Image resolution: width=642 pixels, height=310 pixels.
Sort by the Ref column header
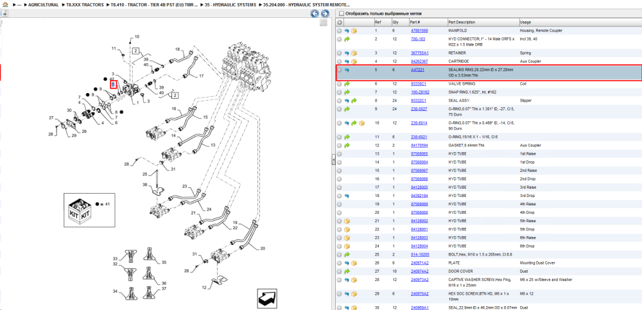click(x=383, y=22)
